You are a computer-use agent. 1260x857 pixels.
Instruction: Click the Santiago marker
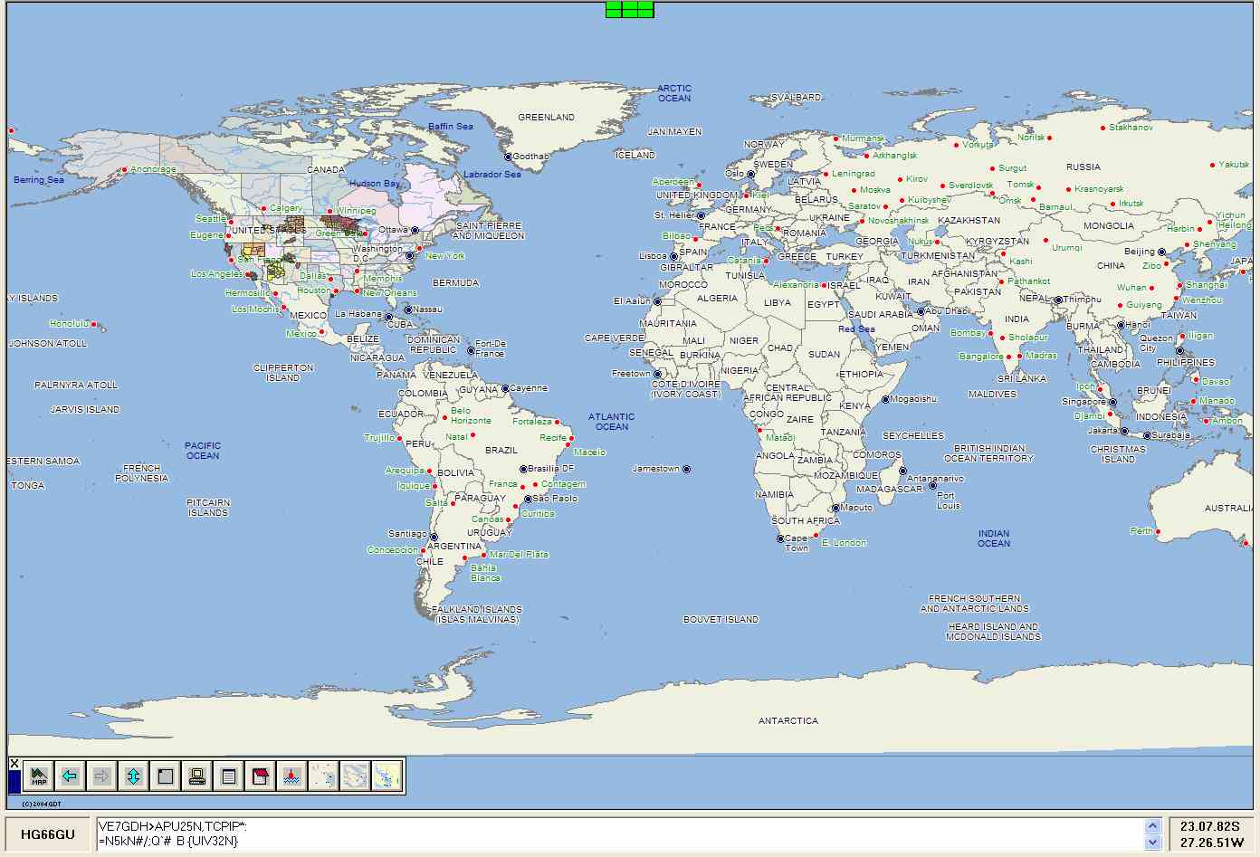434,537
